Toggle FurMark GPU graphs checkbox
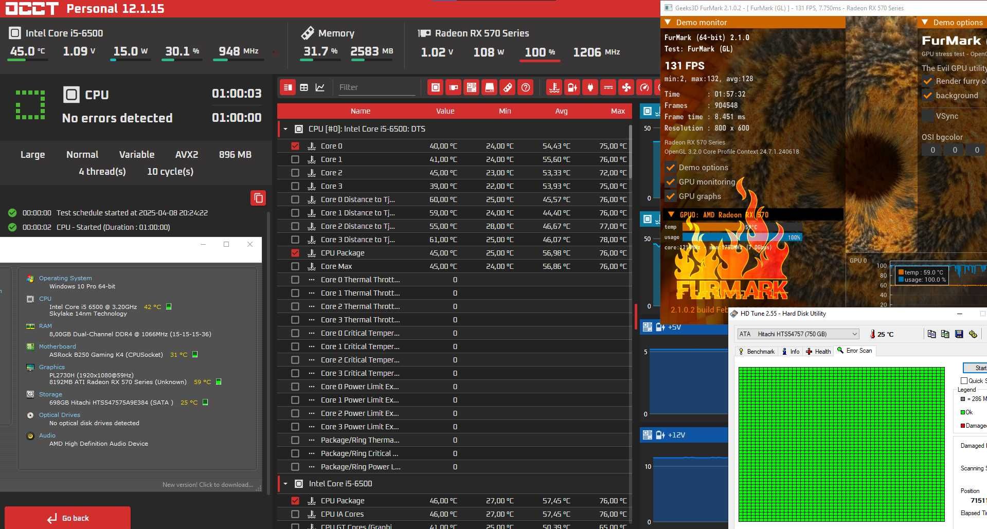The height and width of the screenshot is (529, 987). 671,196
